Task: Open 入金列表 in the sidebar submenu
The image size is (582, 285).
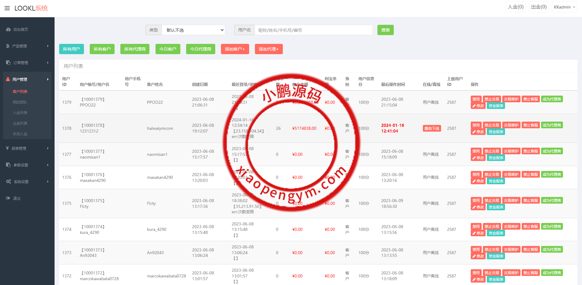Action: tap(20, 113)
